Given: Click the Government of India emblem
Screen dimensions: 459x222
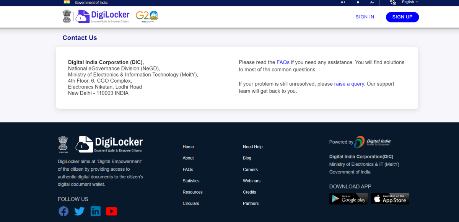Looking at the screenshot, I should (x=67, y=16).
